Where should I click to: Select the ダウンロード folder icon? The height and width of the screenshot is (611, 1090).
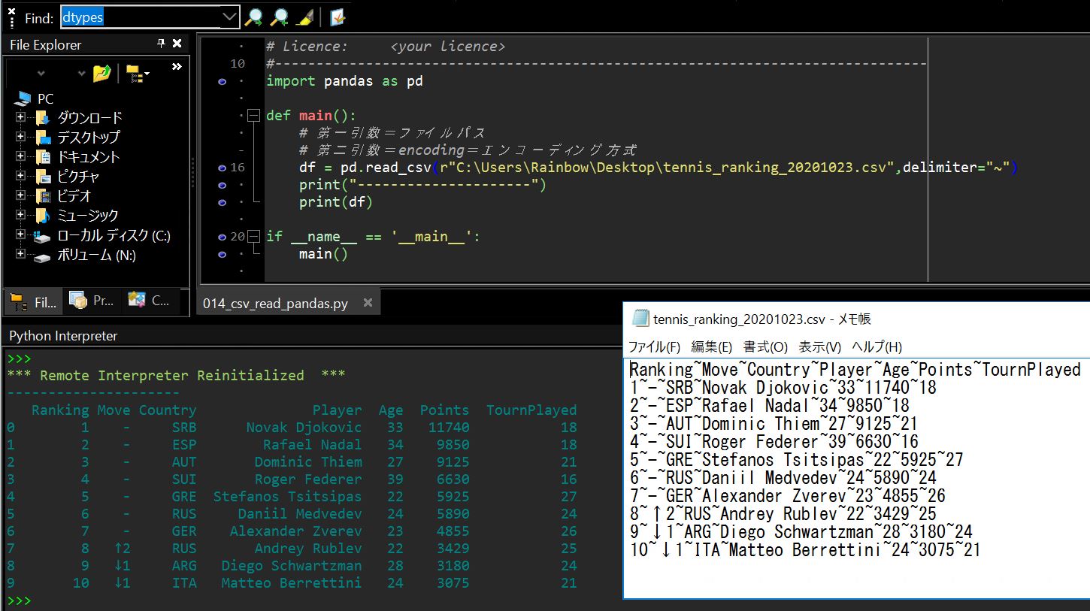click(43, 118)
